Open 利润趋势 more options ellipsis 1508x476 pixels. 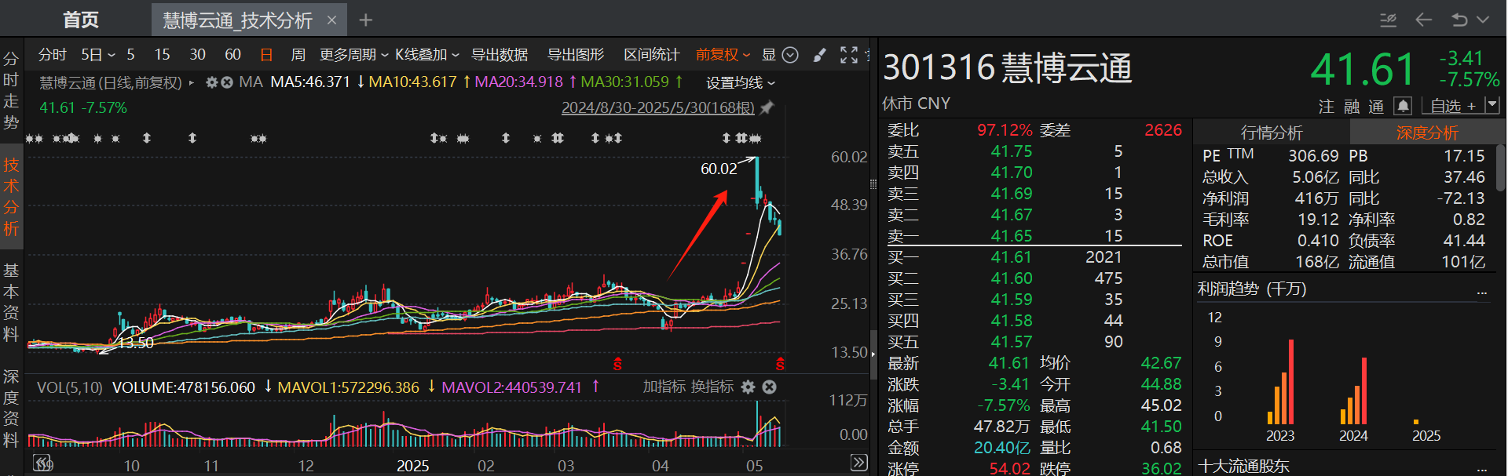pyautogui.click(x=1482, y=291)
